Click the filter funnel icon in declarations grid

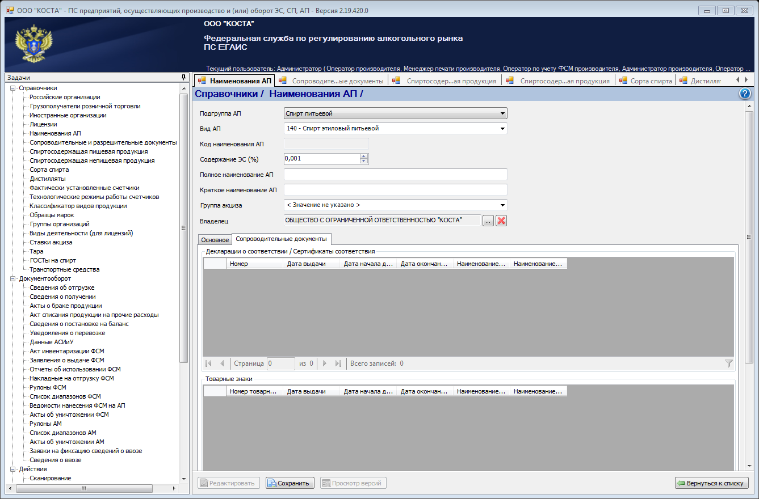pyautogui.click(x=729, y=363)
